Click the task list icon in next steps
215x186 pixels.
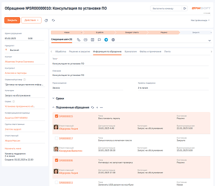tap(93, 40)
